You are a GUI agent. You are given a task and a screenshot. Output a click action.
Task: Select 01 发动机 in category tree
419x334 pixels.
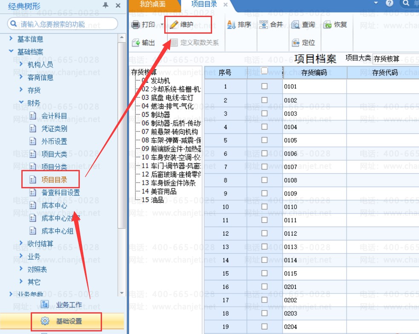click(156, 81)
